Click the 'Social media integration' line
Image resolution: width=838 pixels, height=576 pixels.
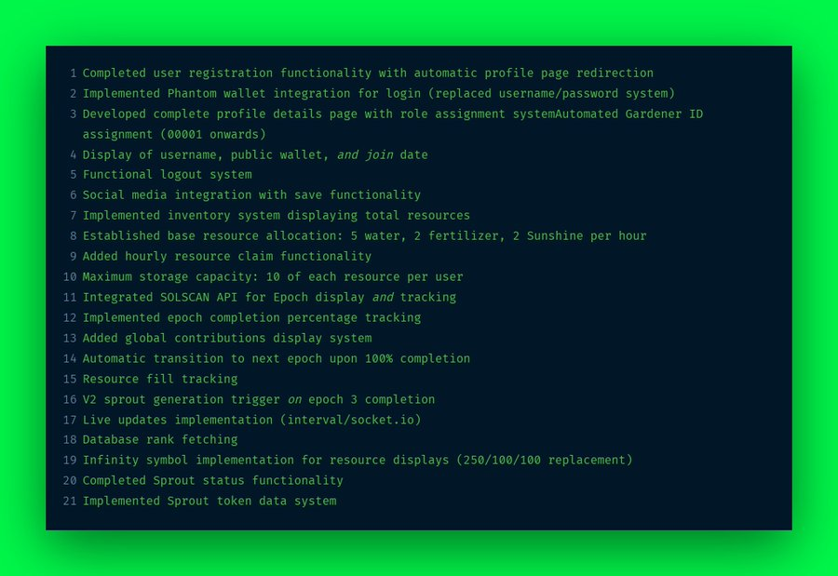click(x=251, y=195)
